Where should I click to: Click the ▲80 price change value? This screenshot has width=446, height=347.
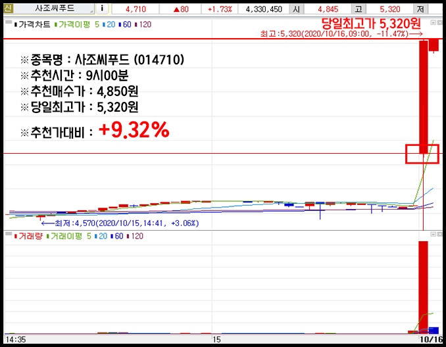(181, 9)
